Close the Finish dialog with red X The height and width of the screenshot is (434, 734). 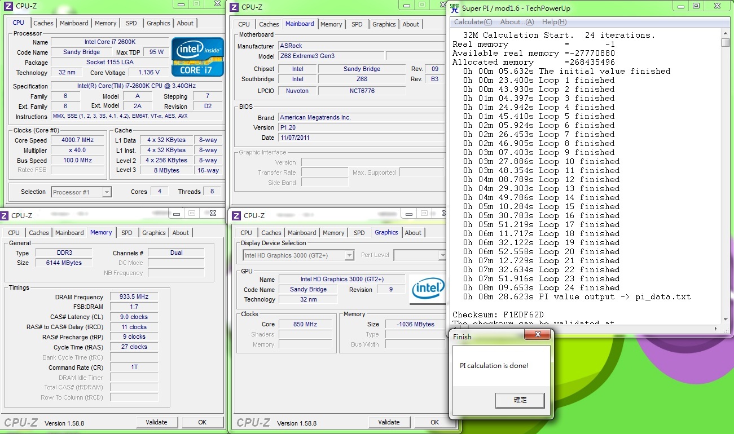point(537,335)
